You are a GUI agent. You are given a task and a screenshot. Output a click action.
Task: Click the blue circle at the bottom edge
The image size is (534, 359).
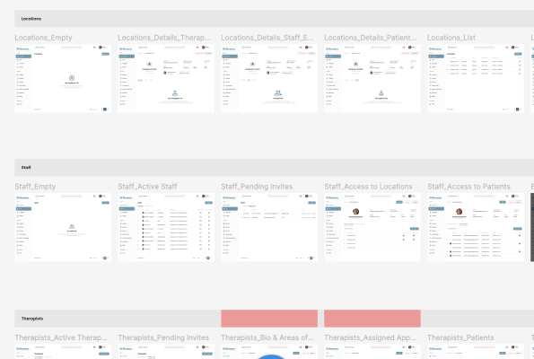(270, 356)
